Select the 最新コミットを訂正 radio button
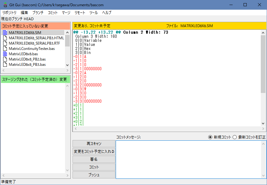Image resolution: width=267 pixels, height=185 pixels. tap(235, 137)
